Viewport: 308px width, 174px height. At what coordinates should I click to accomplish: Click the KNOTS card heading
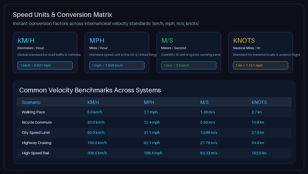(244, 40)
